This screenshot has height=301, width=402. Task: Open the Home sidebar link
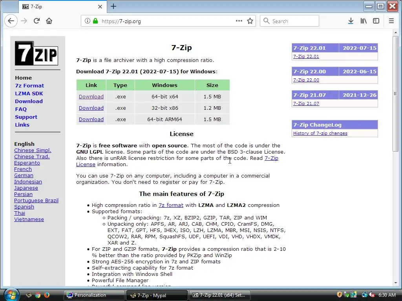pyautogui.click(x=23, y=78)
